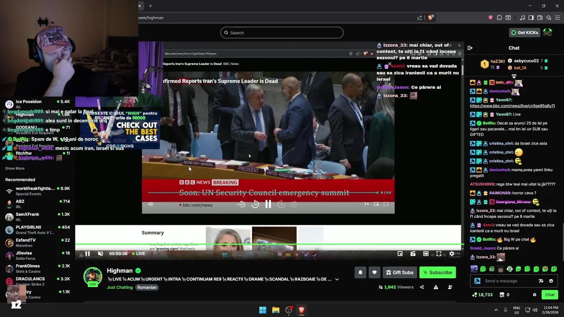Open chat translation icon
This screenshot has width=564, height=317.
541,281
